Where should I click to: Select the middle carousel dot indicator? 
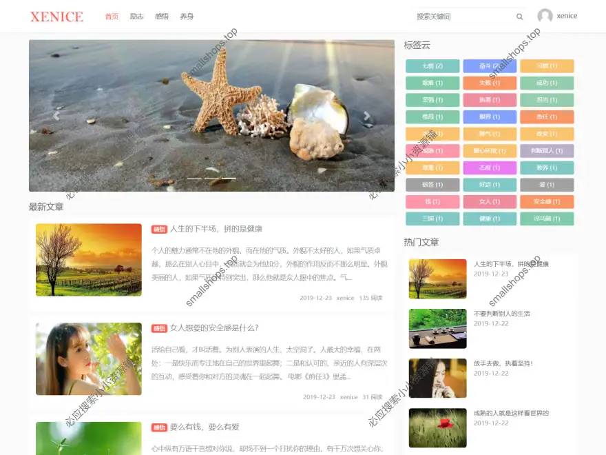(211, 179)
